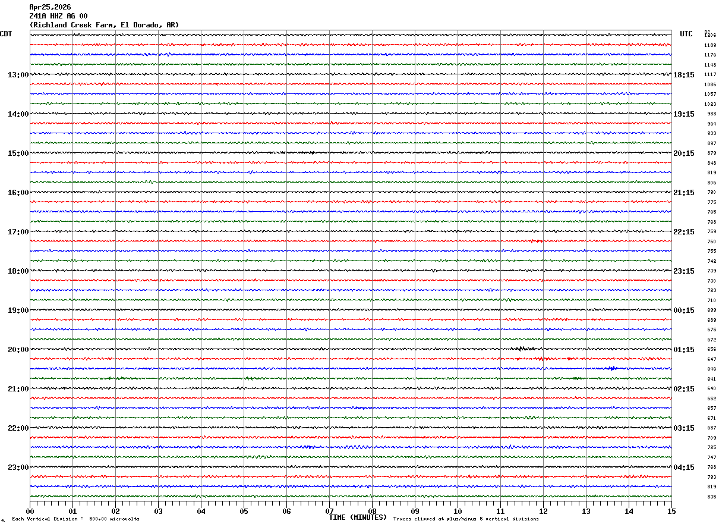Click the DC offset value "897"

[x=711, y=143]
